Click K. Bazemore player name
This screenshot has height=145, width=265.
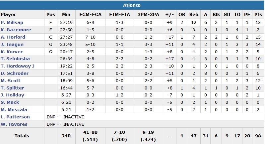[x=16, y=30]
